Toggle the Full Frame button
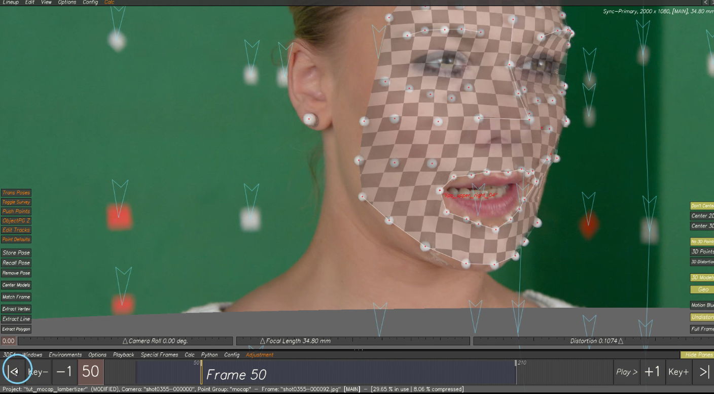Image resolution: width=714 pixels, height=394 pixels. (702, 330)
